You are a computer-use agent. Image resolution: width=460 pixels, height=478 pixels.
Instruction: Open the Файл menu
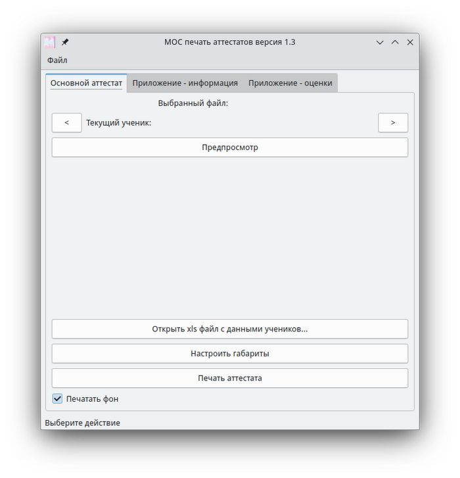(57, 60)
